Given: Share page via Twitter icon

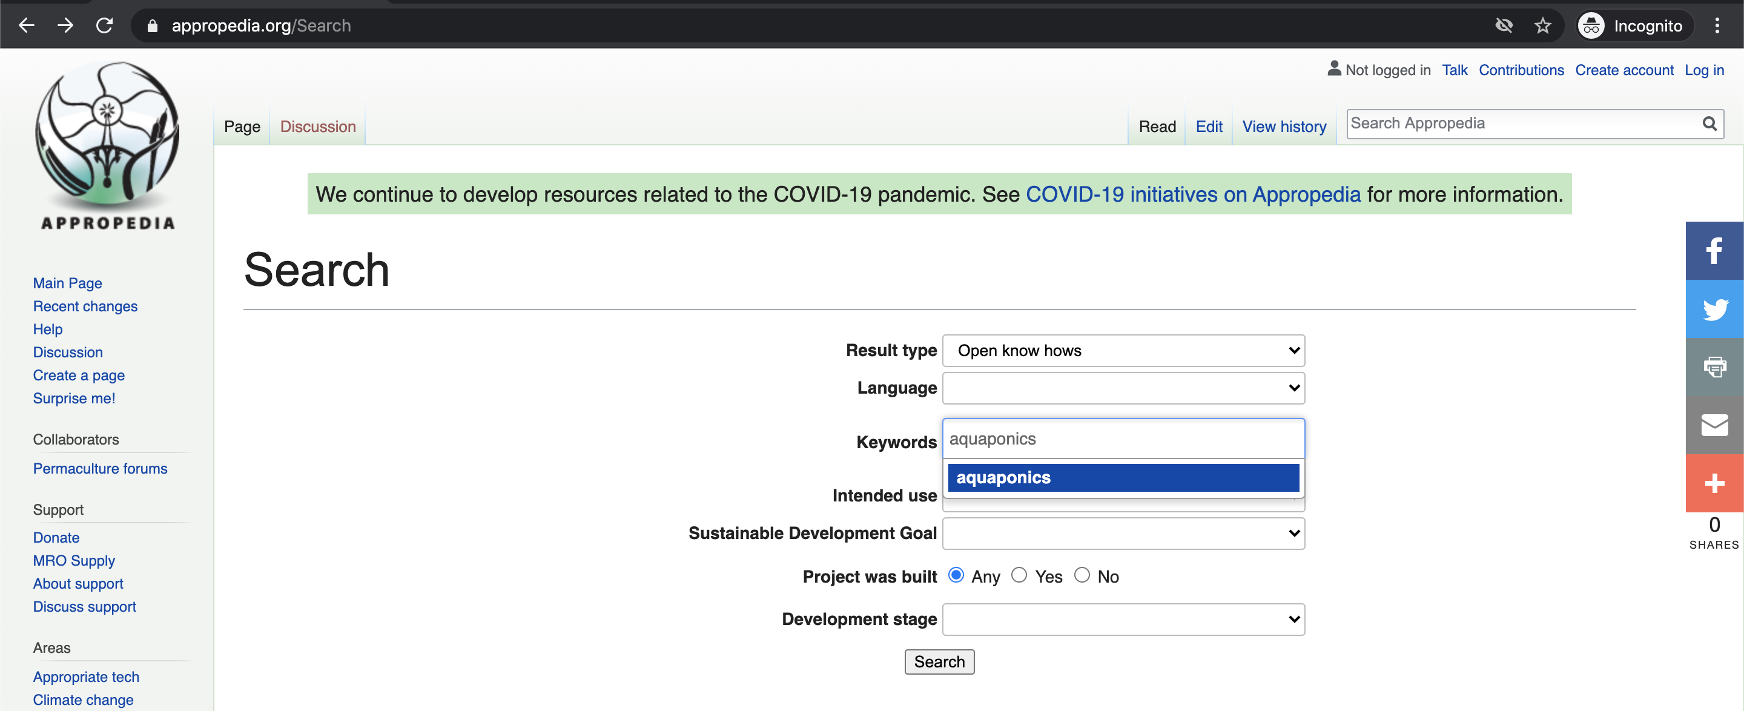Looking at the screenshot, I should pyautogui.click(x=1714, y=309).
